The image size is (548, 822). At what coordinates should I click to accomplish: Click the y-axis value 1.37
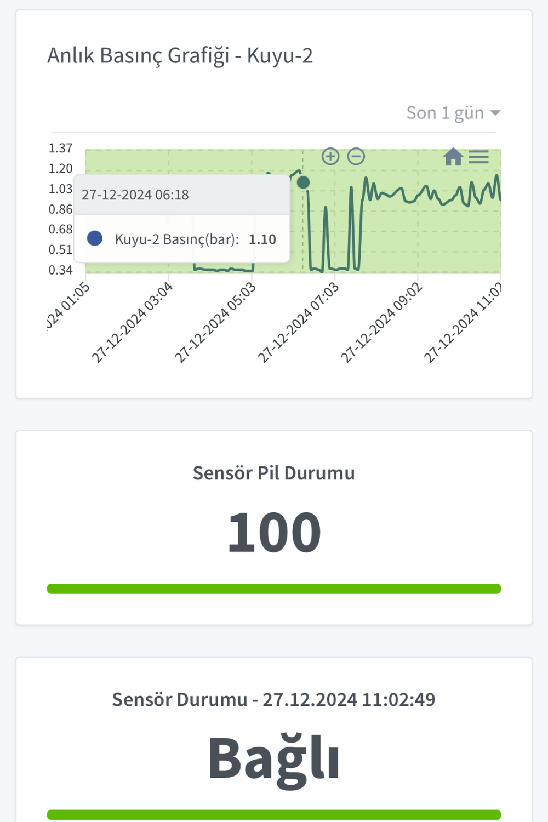click(60, 148)
